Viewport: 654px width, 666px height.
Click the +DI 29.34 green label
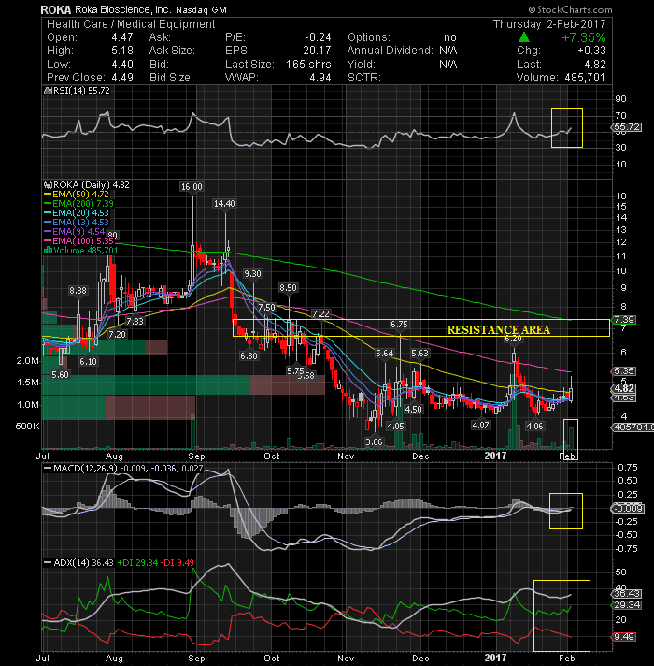pos(137,563)
